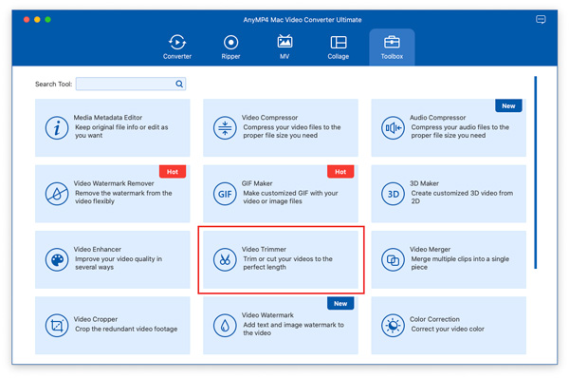This screenshot has width=569, height=378.
Task: Switch to the Ripper tab
Action: coord(230,47)
